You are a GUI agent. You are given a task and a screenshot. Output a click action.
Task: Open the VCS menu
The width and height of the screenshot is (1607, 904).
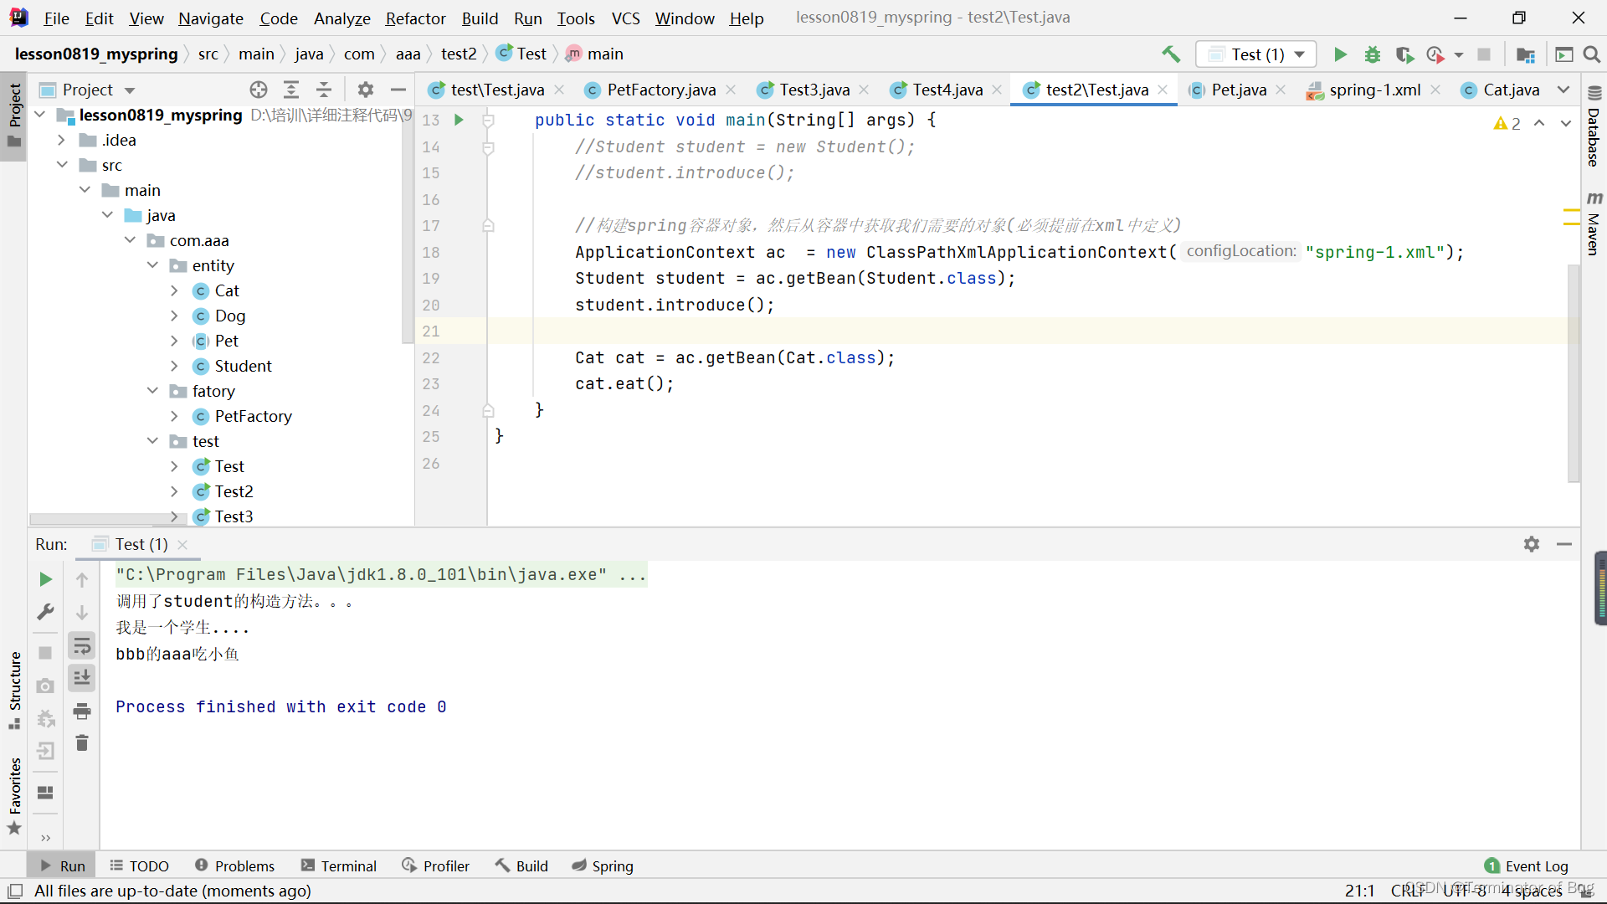(x=625, y=18)
